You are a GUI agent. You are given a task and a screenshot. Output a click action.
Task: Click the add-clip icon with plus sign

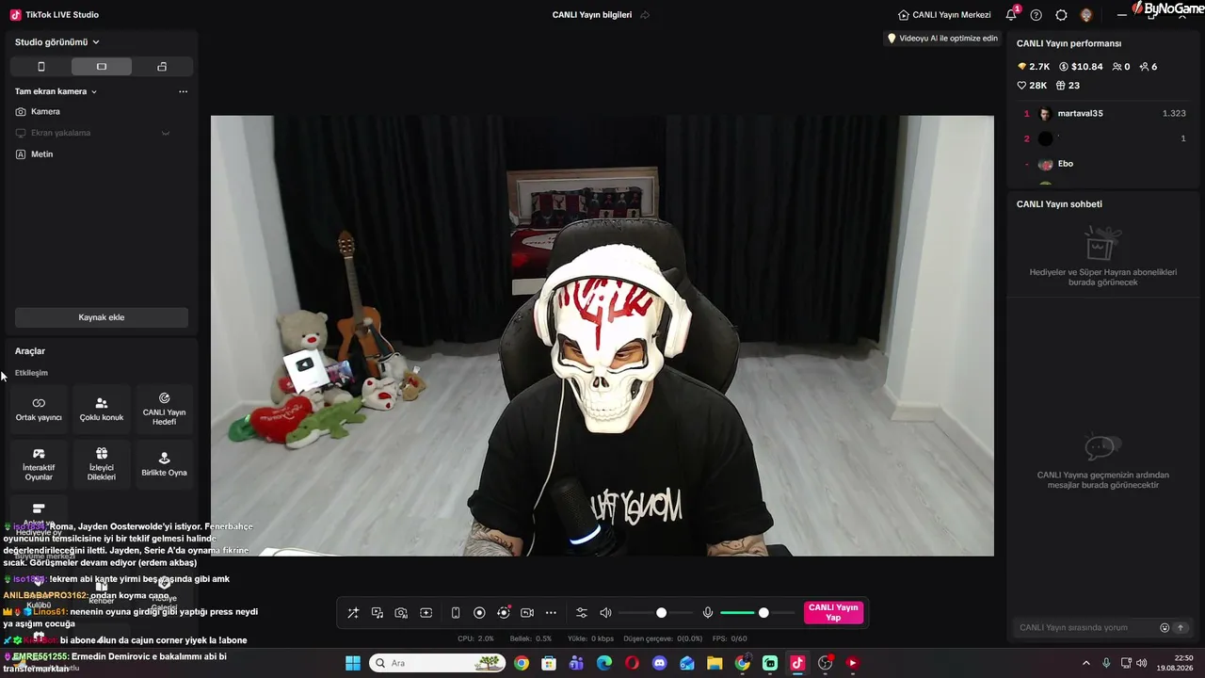click(426, 613)
